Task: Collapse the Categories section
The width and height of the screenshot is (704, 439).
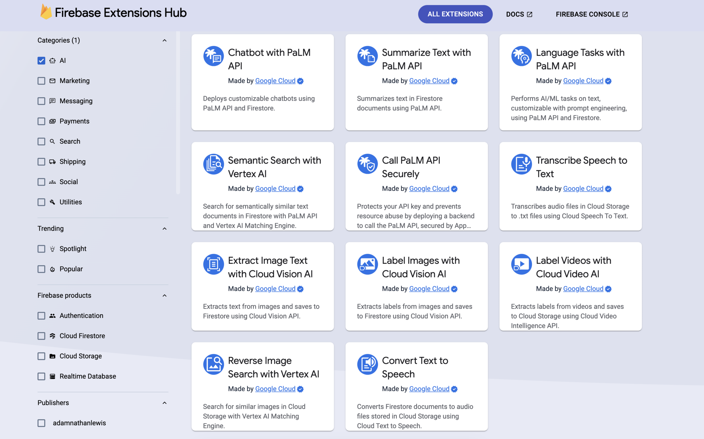Action: tap(164, 40)
